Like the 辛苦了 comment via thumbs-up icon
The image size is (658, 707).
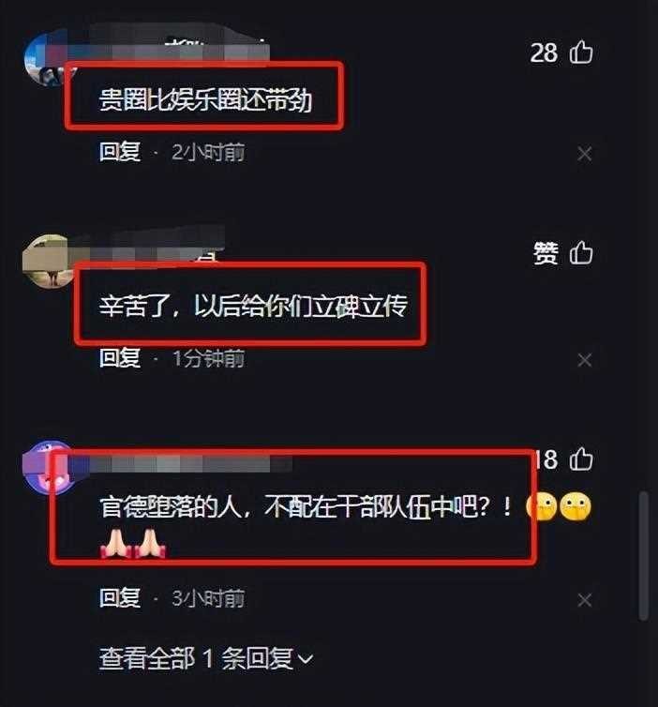click(581, 252)
